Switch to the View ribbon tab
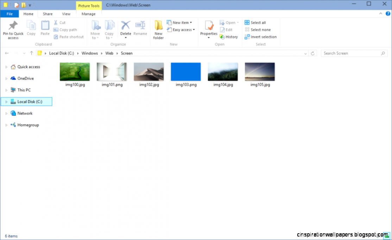This screenshot has height=240, width=392. [x=66, y=14]
